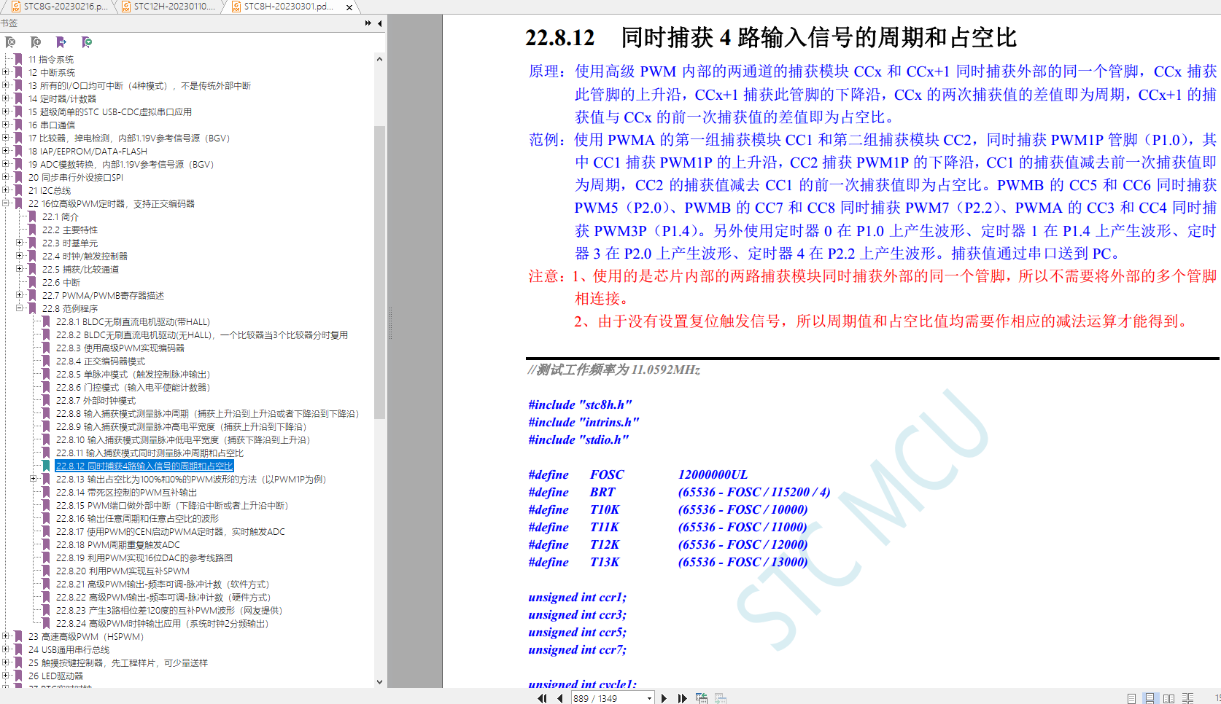Click the double-arrow expand panel icon
1221x704 pixels.
coord(368,23)
